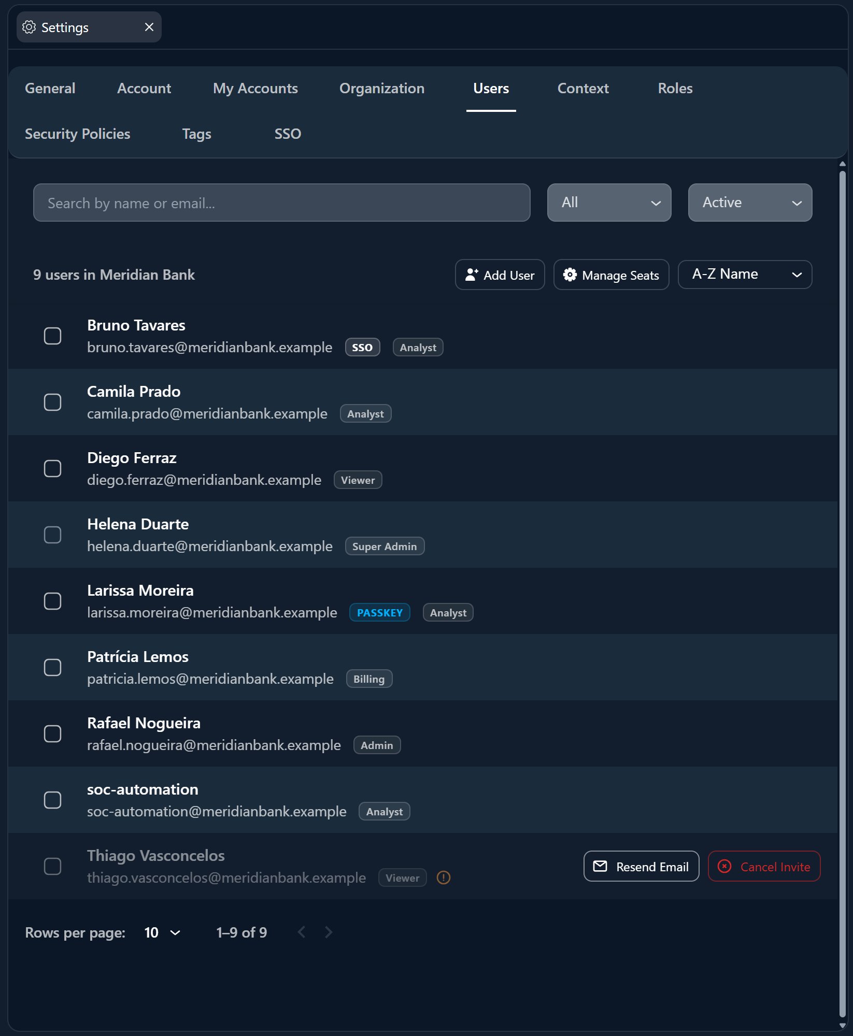Select the Bruno Tavares checkbox
This screenshot has width=853, height=1036.
pos(52,336)
